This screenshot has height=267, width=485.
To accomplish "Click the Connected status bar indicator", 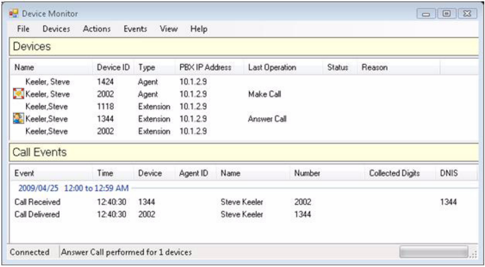I will (29, 252).
